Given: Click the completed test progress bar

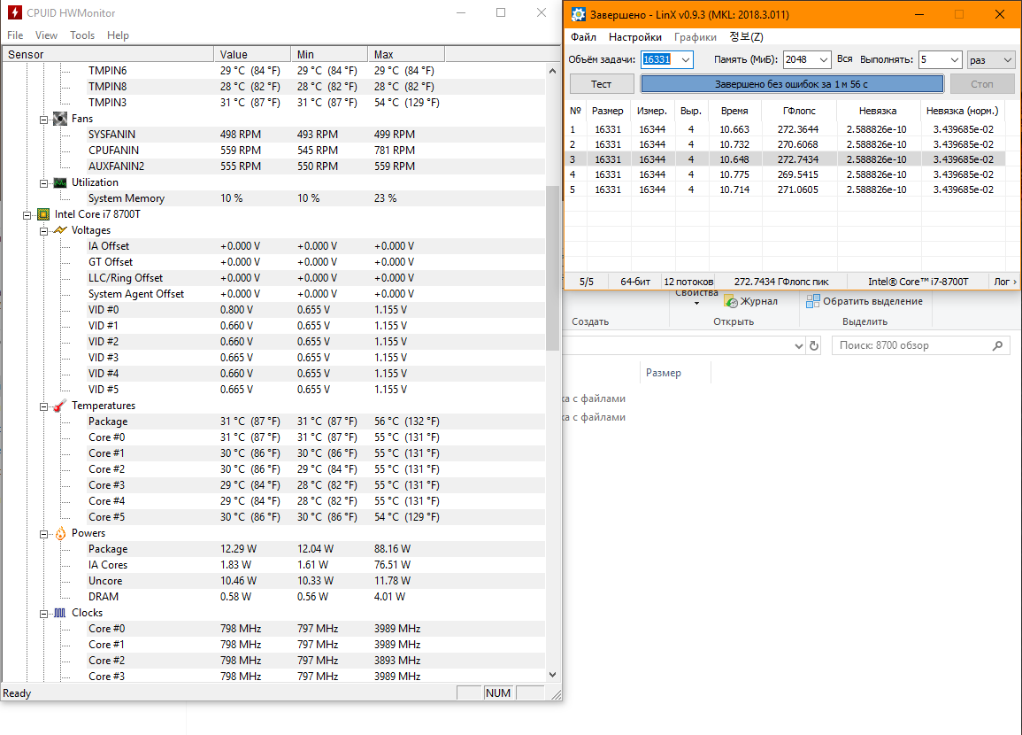Looking at the screenshot, I should (x=791, y=84).
